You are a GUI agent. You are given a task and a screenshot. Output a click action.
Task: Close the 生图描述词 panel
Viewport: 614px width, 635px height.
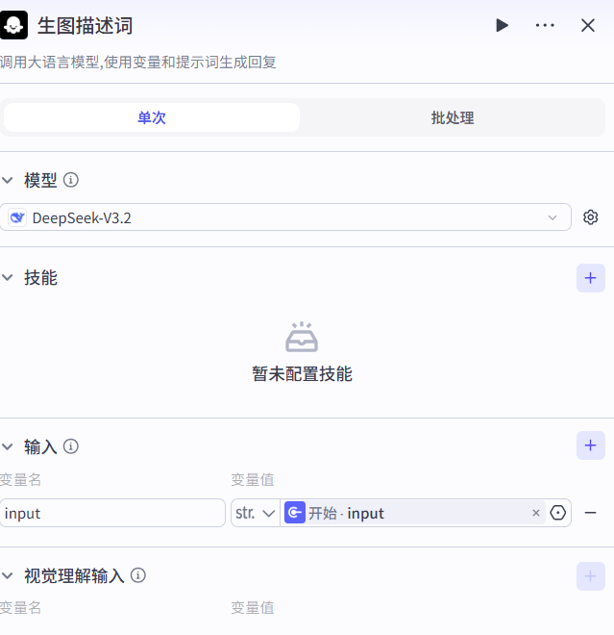[588, 26]
